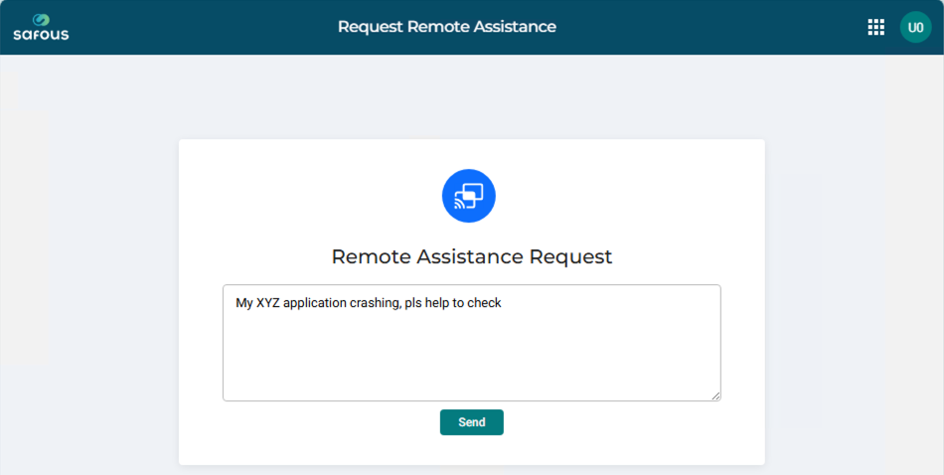Viewport: 944px width, 475px height.
Task: Send the remote assistance request
Action: 471,422
